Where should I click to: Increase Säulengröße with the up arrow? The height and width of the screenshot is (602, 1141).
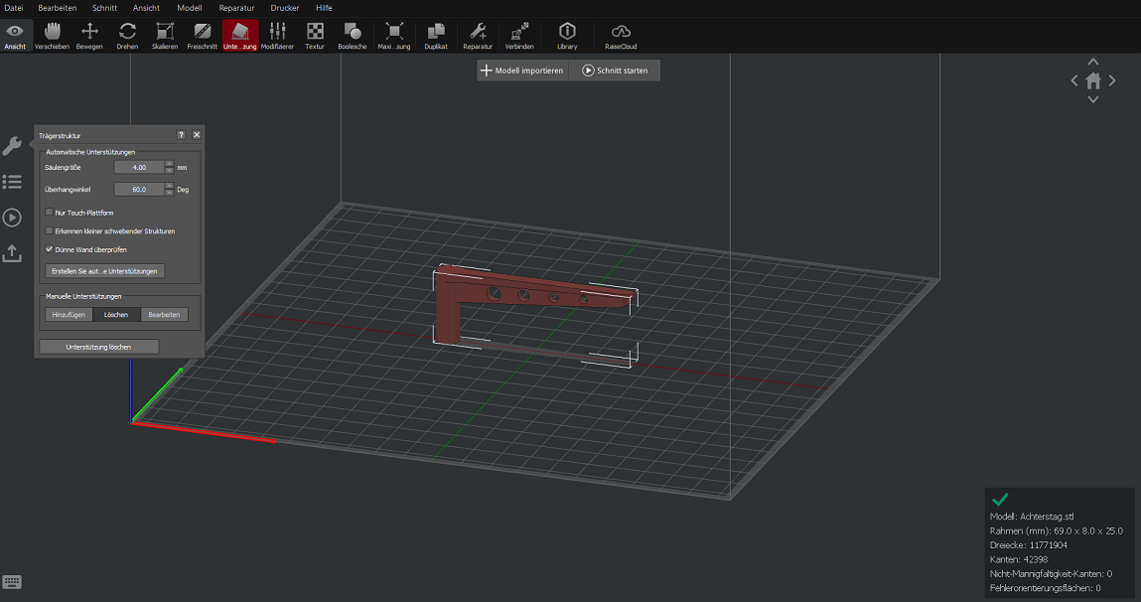point(169,164)
